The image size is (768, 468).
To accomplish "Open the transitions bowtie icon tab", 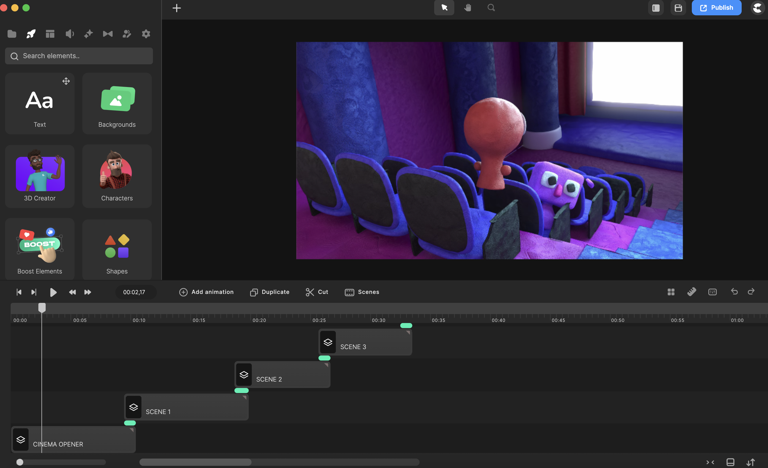I will click(108, 34).
